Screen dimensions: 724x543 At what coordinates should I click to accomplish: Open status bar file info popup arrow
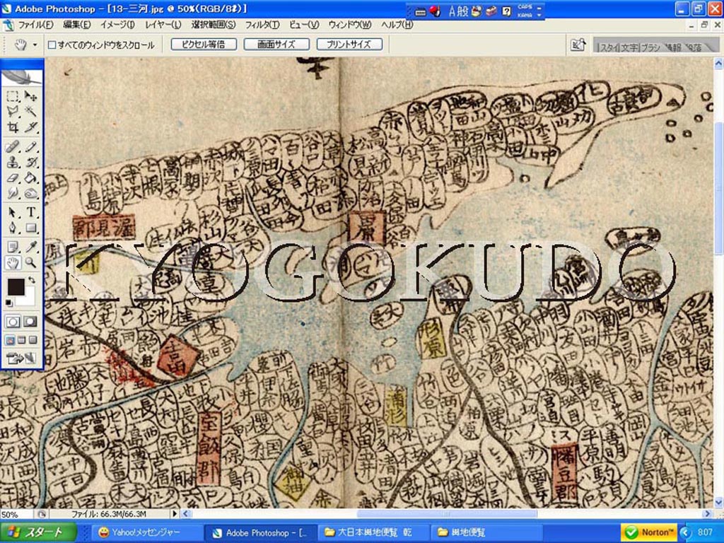[175, 513]
